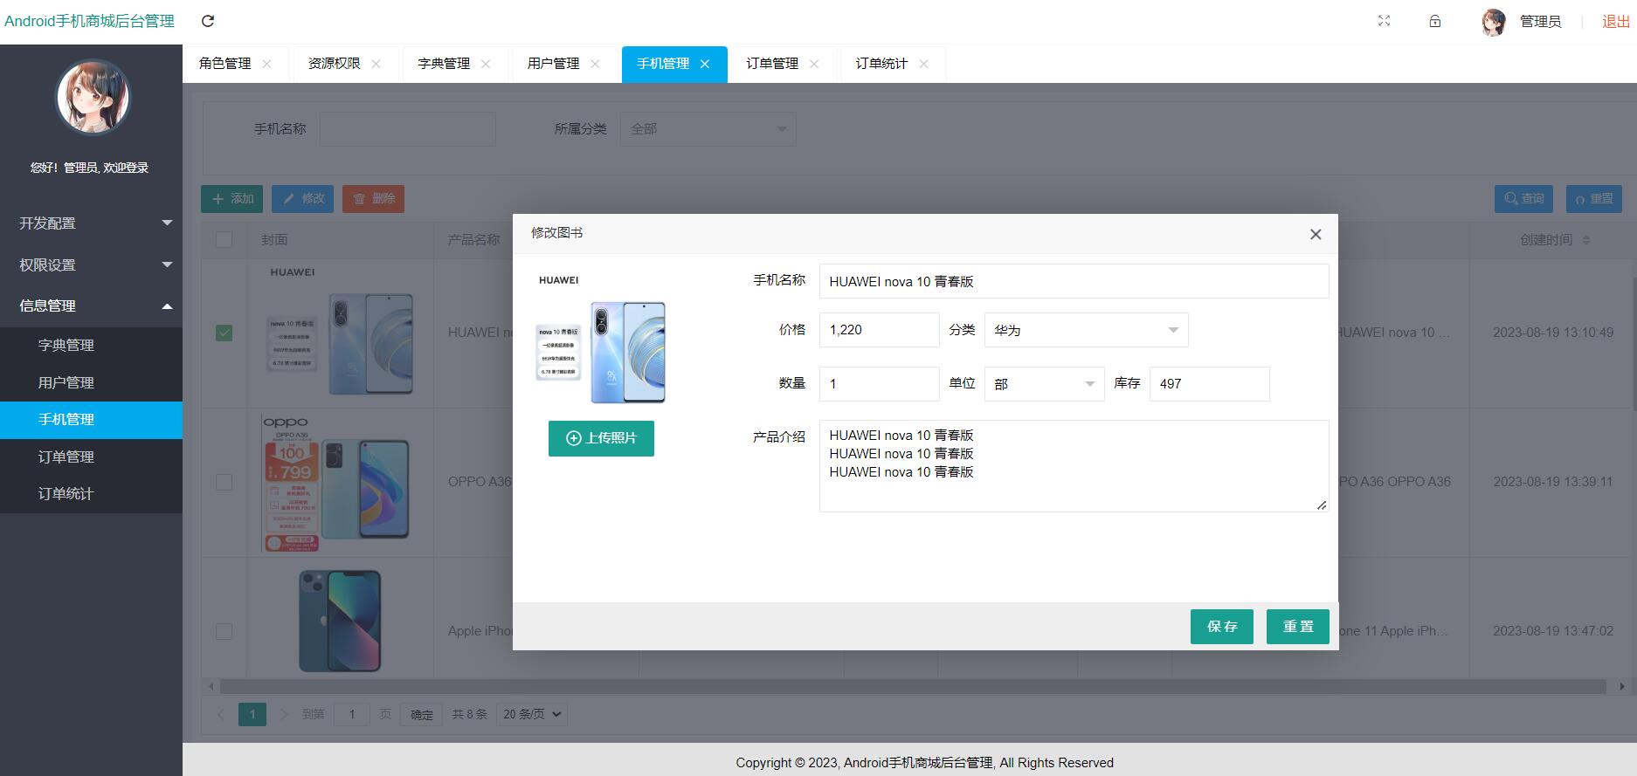Click the 产品介绍 text area
1637x776 pixels.
pos(1074,466)
